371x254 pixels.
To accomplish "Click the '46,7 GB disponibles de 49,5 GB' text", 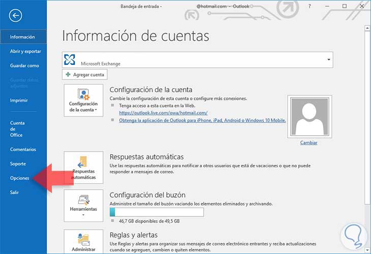I will pos(149,221).
